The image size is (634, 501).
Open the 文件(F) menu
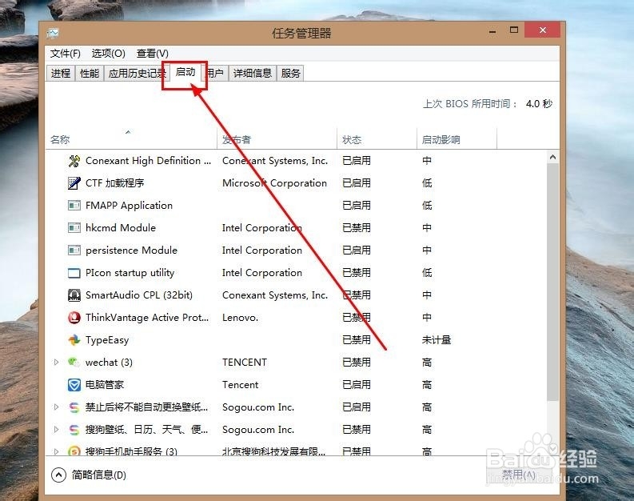(65, 54)
